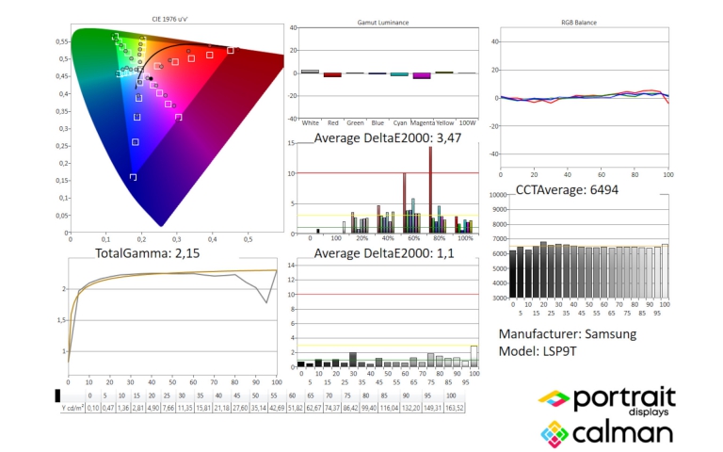Select the Gamut Luminance chart title
Viewport: 723px width, 452px height.
[383, 23]
